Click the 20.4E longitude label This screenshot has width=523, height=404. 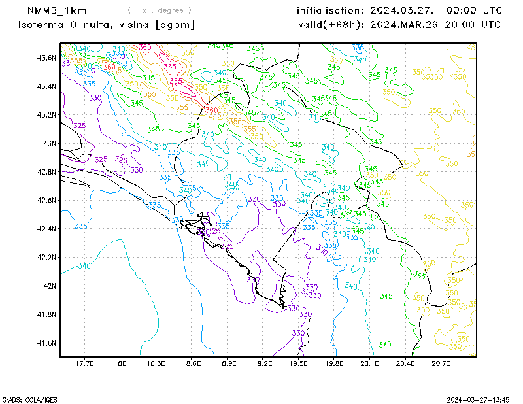(405, 363)
